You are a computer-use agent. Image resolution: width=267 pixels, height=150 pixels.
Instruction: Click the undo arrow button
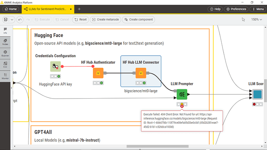coord(20,20)
